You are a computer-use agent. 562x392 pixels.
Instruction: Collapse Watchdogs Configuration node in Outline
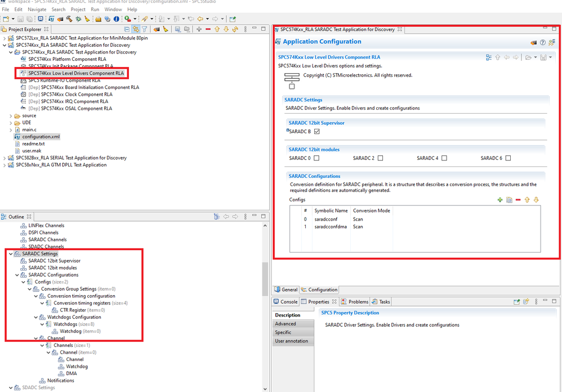click(36, 317)
